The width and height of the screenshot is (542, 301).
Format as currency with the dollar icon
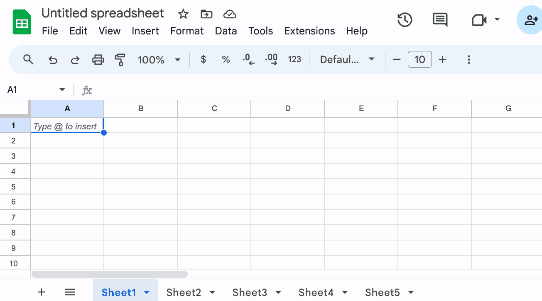coord(203,60)
